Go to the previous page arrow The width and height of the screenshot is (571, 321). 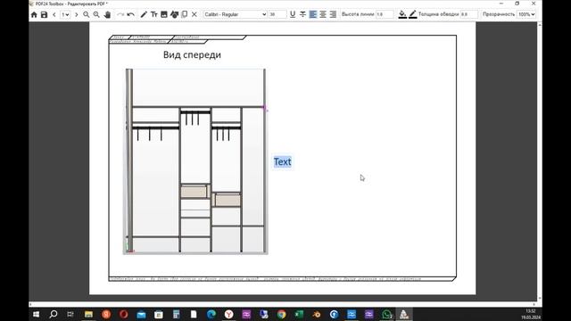pos(54,14)
